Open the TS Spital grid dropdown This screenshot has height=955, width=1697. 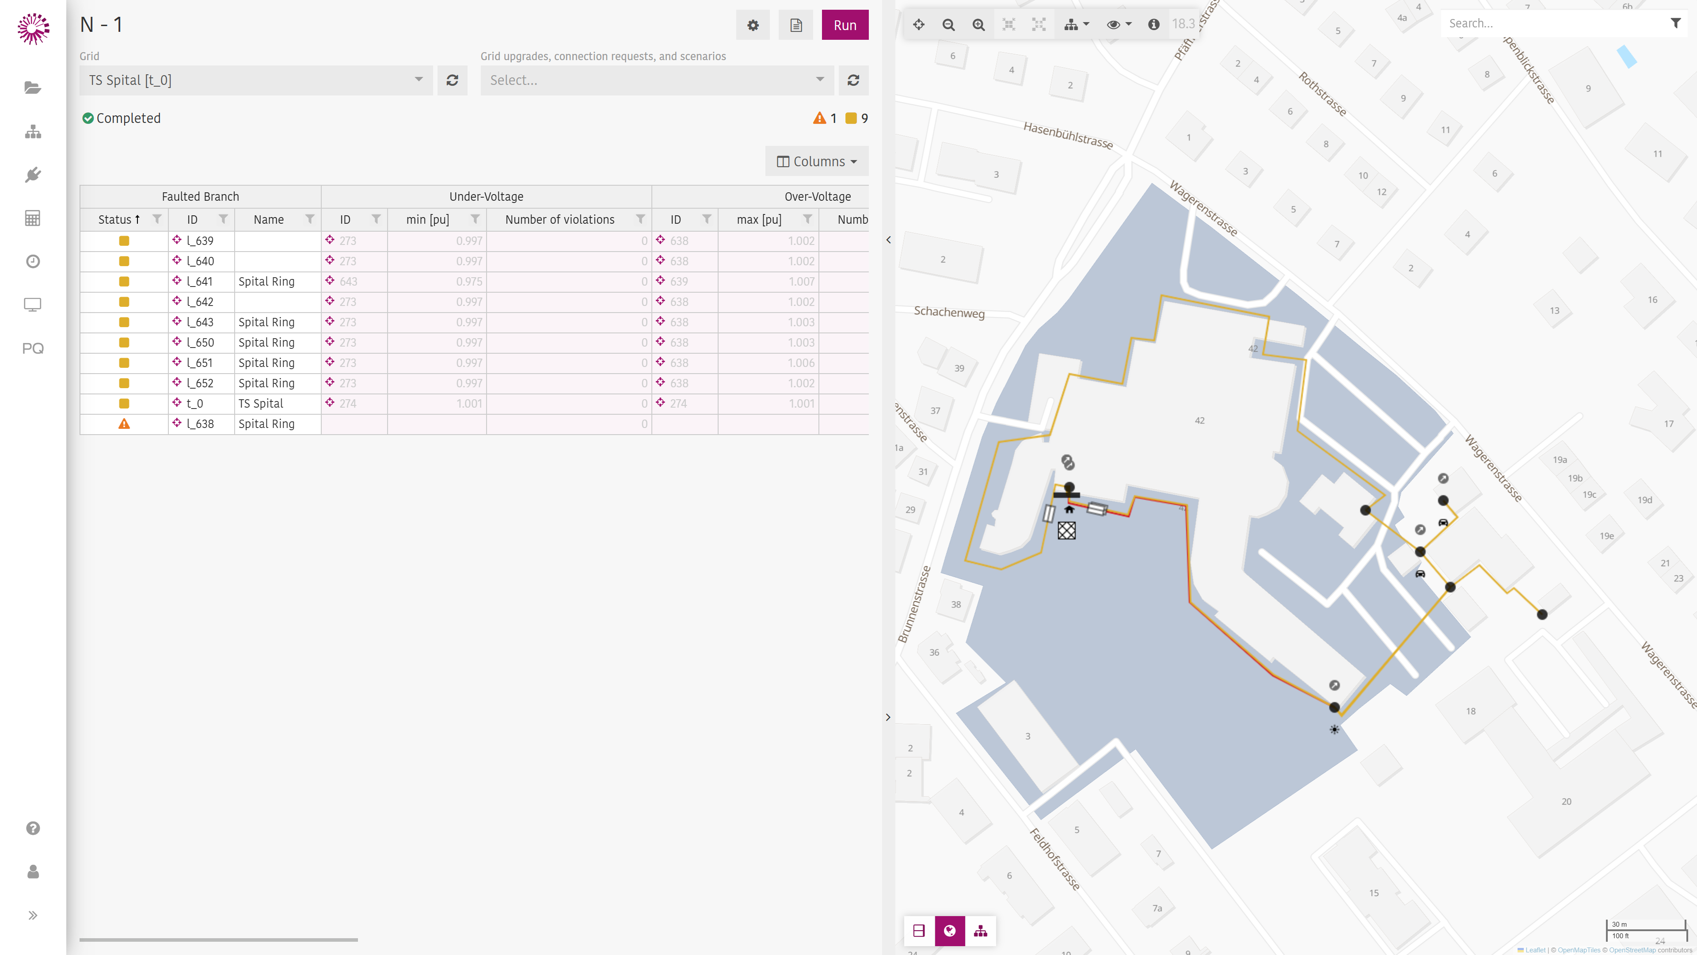[255, 80]
